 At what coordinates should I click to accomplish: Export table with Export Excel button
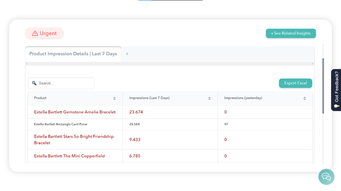click(x=295, y=83)
